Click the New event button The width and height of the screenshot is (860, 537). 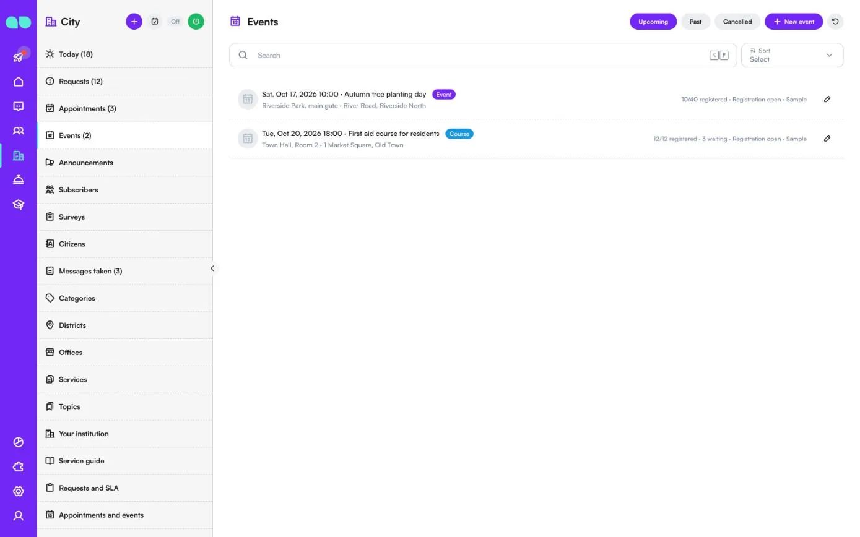[x=794, y=22]
